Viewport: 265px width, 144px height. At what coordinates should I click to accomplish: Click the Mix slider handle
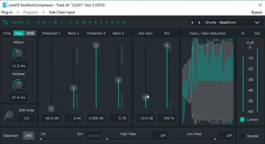click(x=167, y=45)
